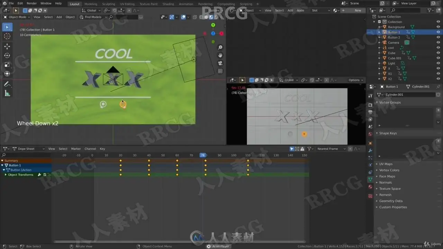443x249 pixels.
Task: Expand the UV Maps panel
Action: pos(386,164)
